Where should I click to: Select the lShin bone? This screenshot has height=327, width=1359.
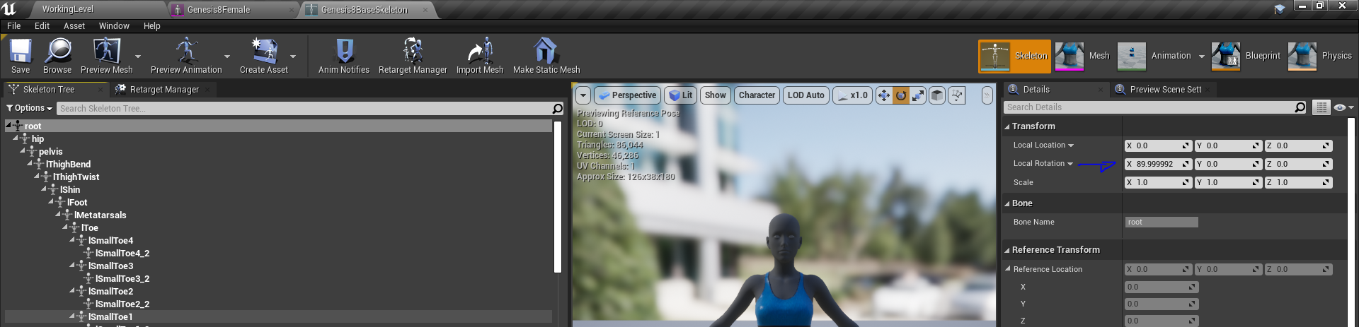coord(69,190)
